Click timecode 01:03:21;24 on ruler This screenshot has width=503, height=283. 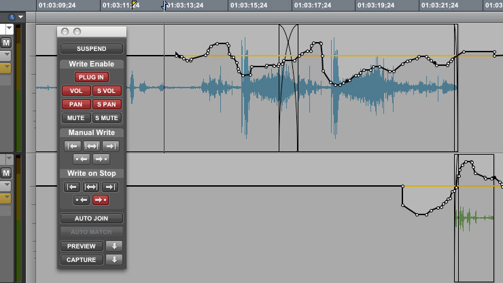[x=440, y=5]
